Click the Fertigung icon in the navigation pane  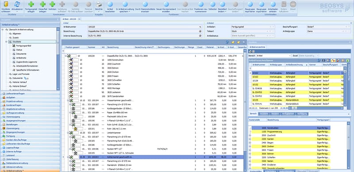[x=4, y=136]
